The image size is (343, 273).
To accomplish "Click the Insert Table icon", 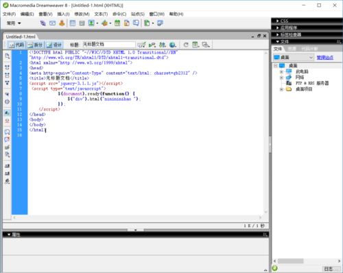I will point(73,23).
